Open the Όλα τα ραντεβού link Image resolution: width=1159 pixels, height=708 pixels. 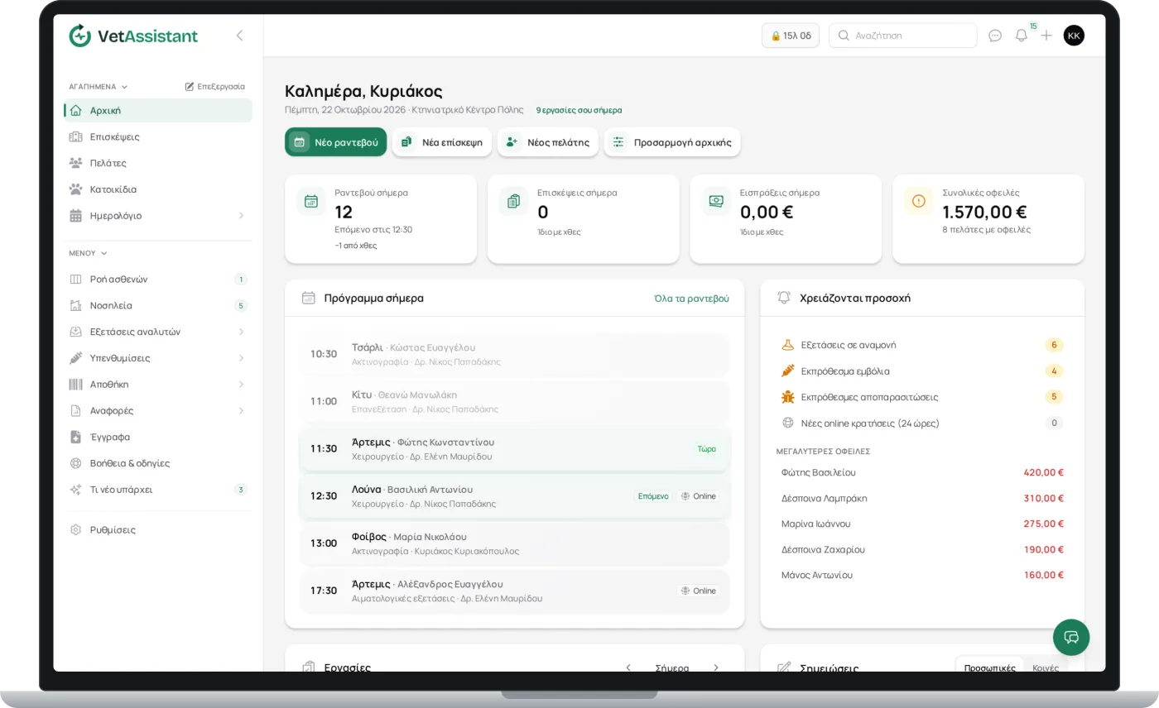691,299
